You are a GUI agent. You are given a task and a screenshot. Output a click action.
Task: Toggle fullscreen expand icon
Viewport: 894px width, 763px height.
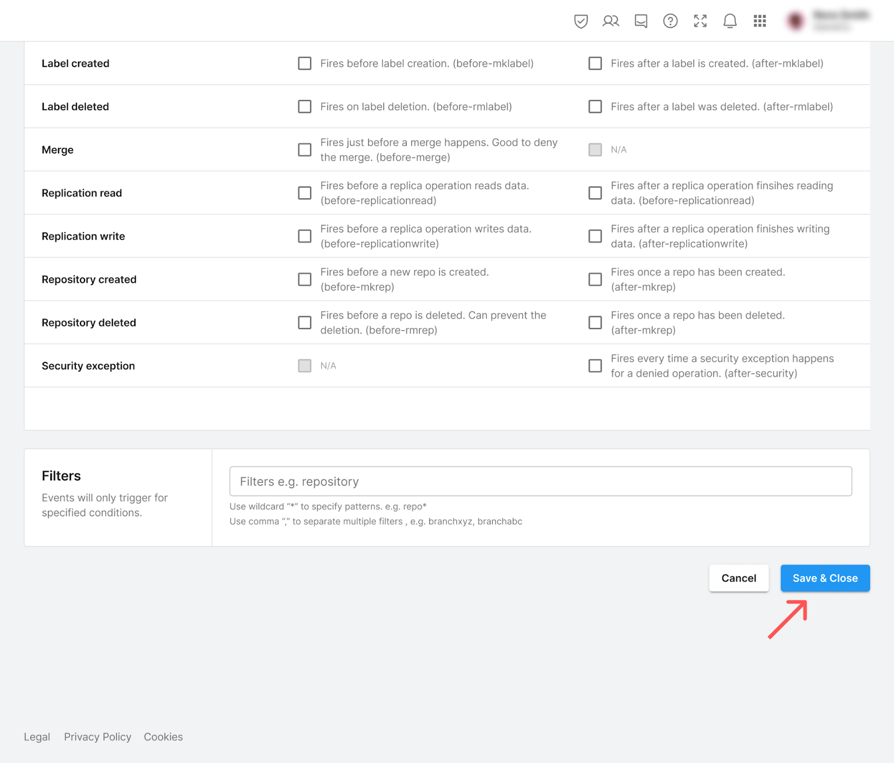pyautogui.click(x=700, y=21)
